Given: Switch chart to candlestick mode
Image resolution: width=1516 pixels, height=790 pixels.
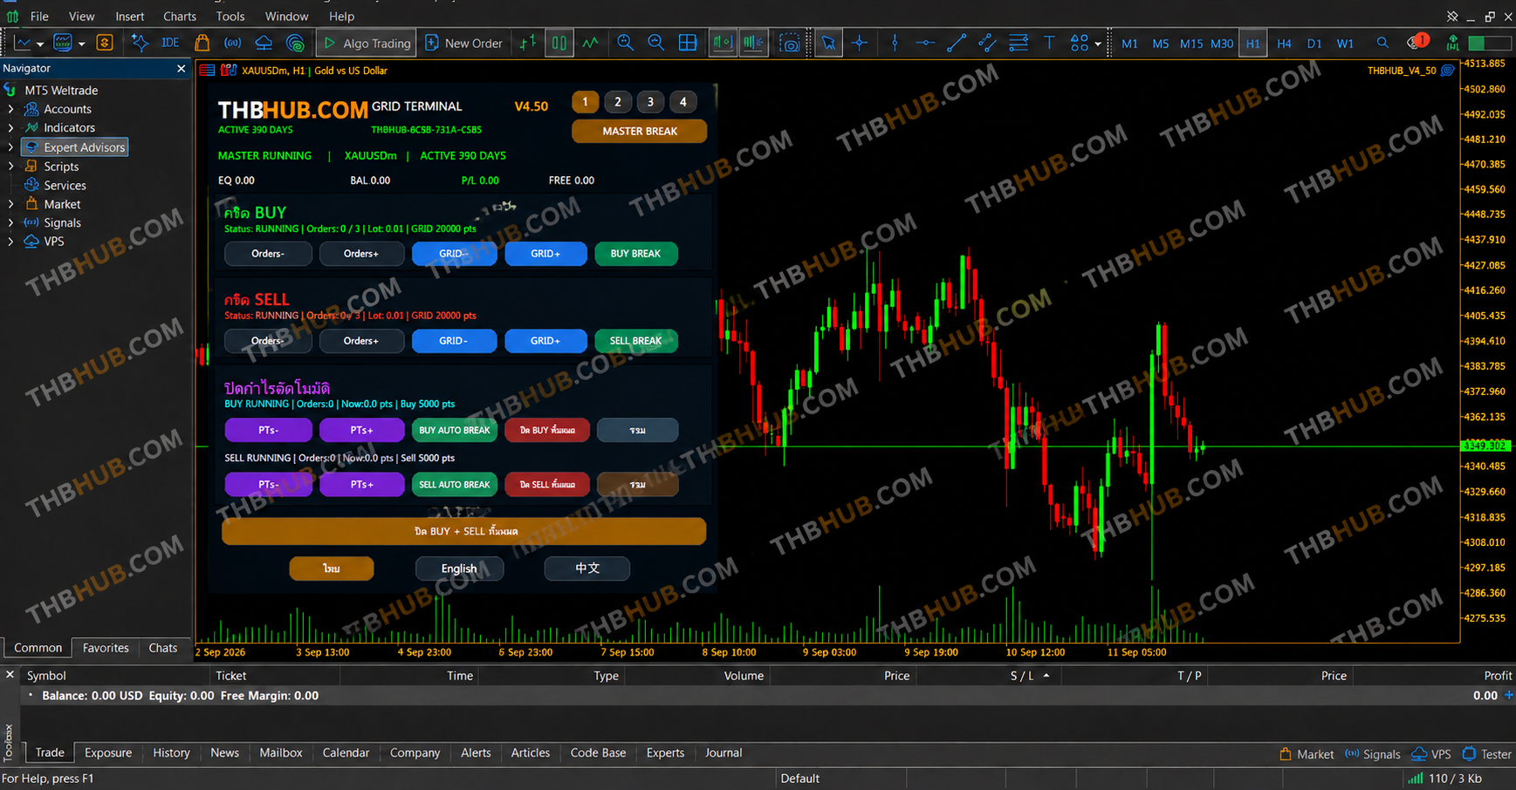Looking at the screenshot, I should pos(559,43).
